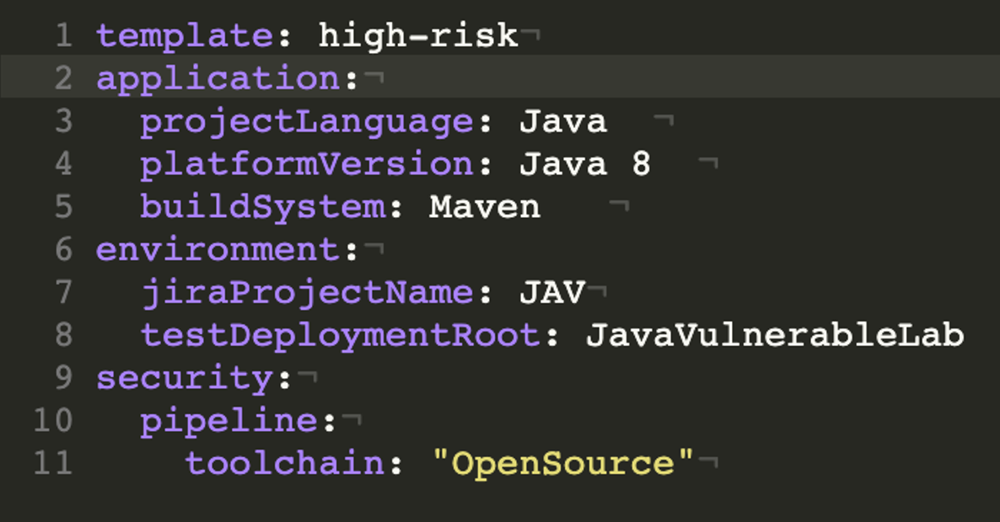Select the "OpenSource" string value
Viewport: 1000px width, 522px height.
562,463
